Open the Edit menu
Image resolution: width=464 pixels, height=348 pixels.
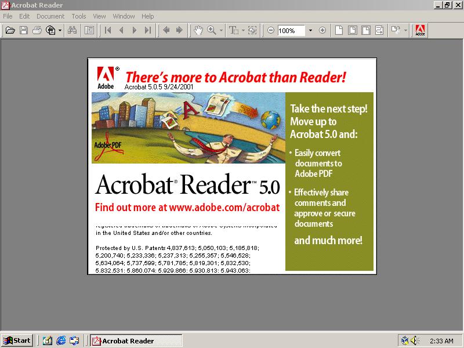(x=24, y=16)
